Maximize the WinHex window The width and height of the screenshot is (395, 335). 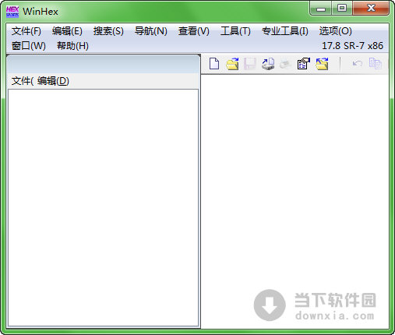tap(342, 9)
